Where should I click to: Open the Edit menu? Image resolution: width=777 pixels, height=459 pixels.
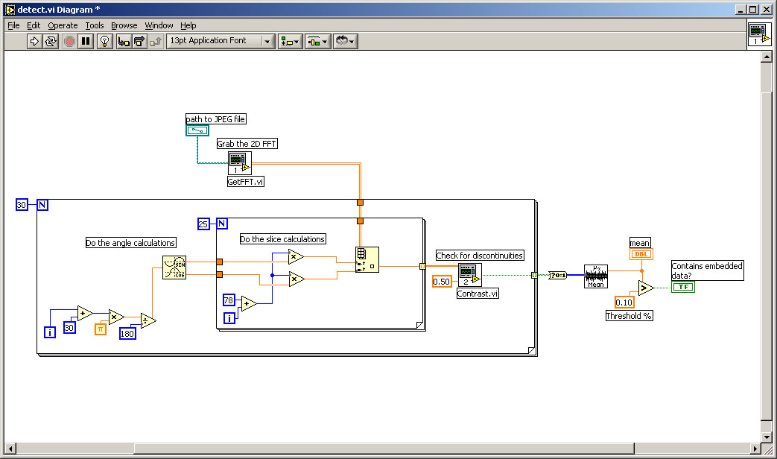click(x=34, y=25)
